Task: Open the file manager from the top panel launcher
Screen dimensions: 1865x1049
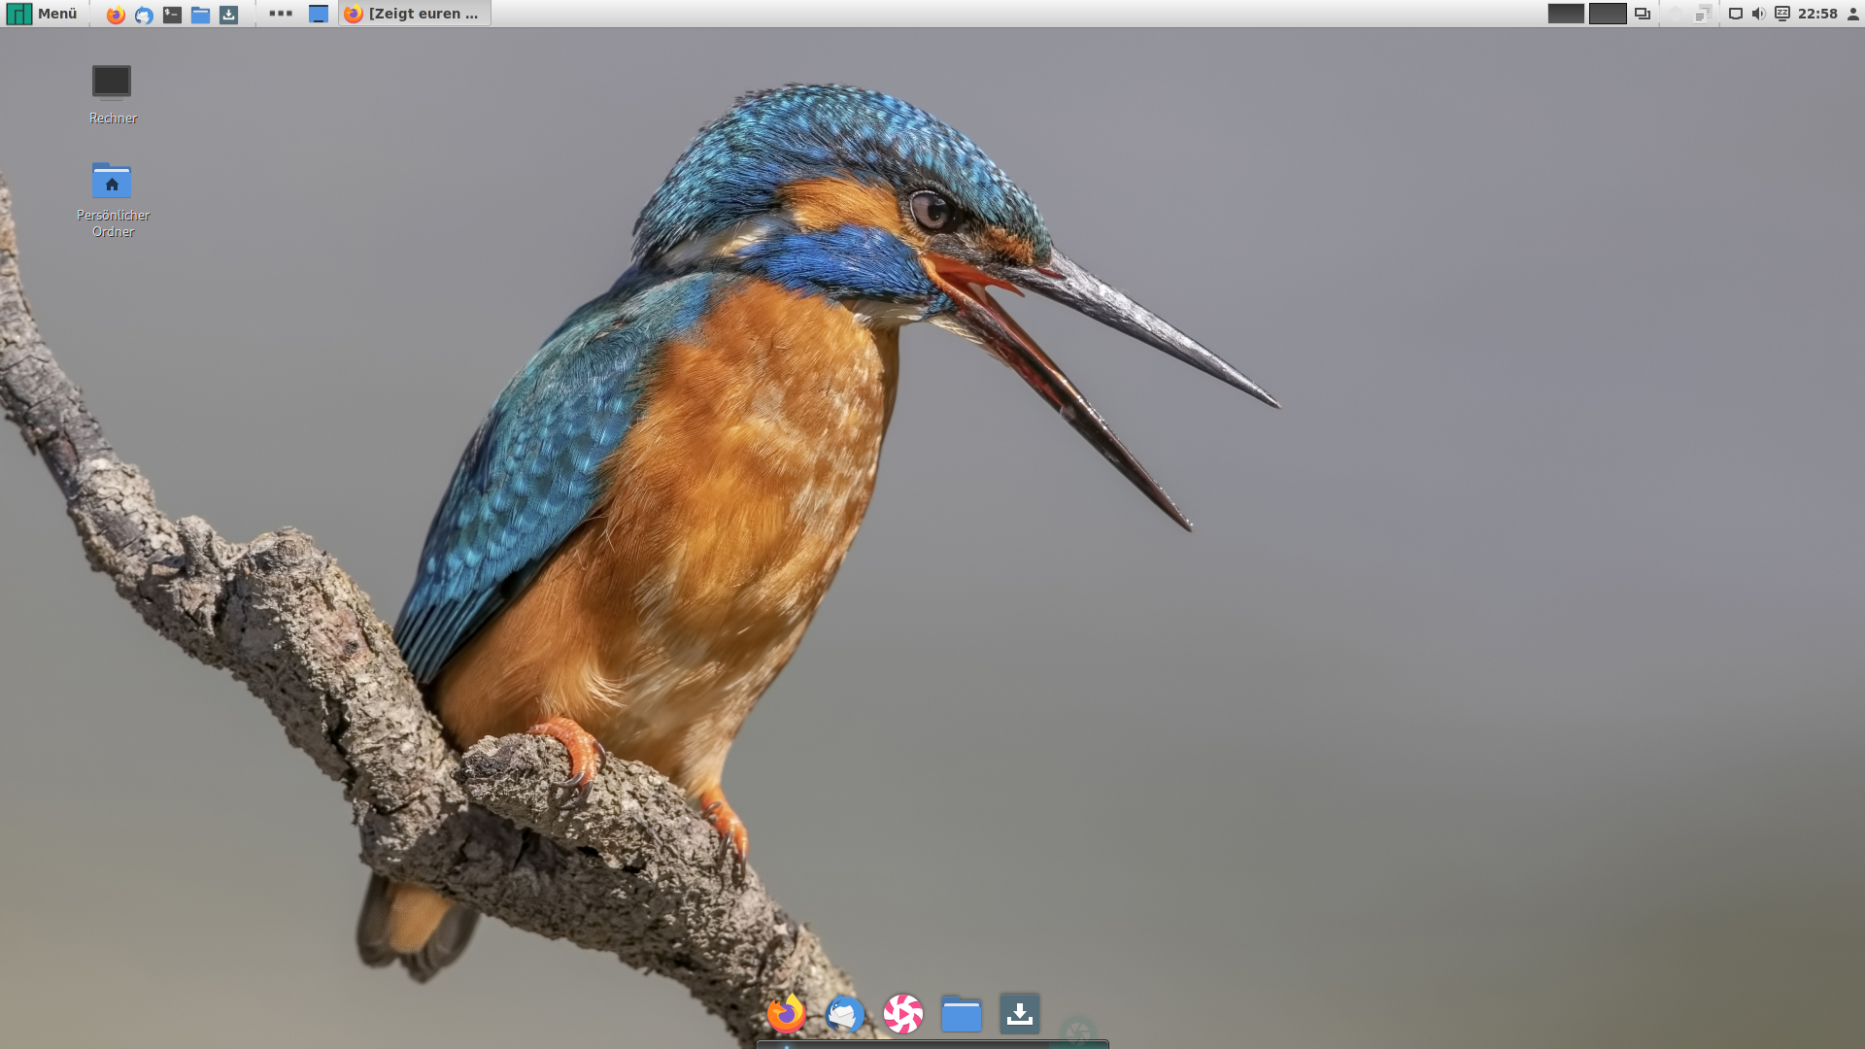Action: pos(200,15)
